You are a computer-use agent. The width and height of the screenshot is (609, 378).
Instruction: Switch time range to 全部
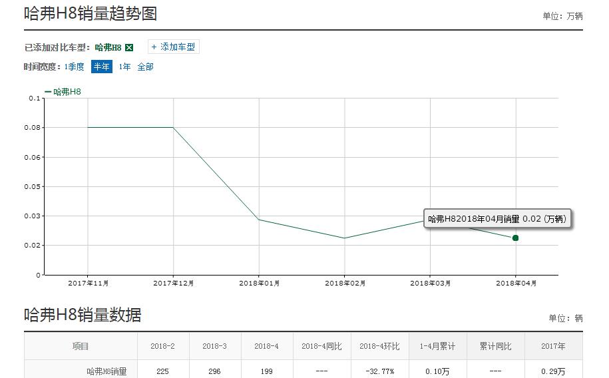[145, 67]
